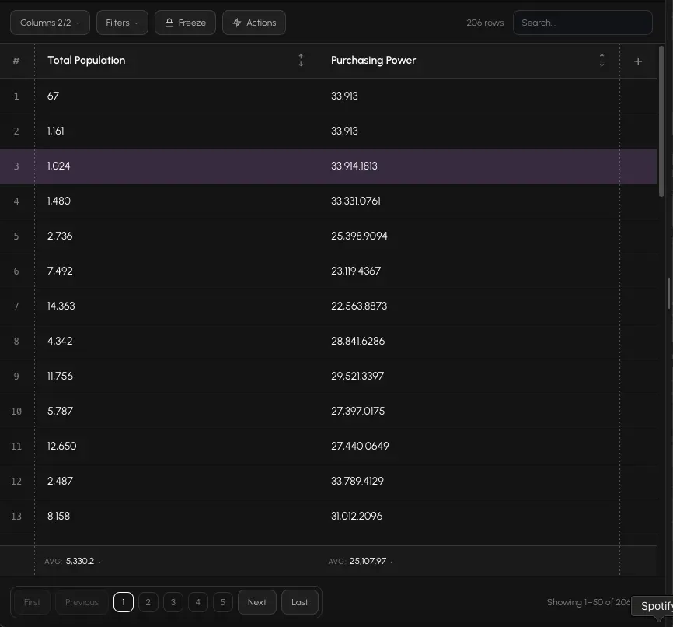The height and width of the screenshot is (627, 673).
Task: Go to page 1
Action: click(124, 602)
